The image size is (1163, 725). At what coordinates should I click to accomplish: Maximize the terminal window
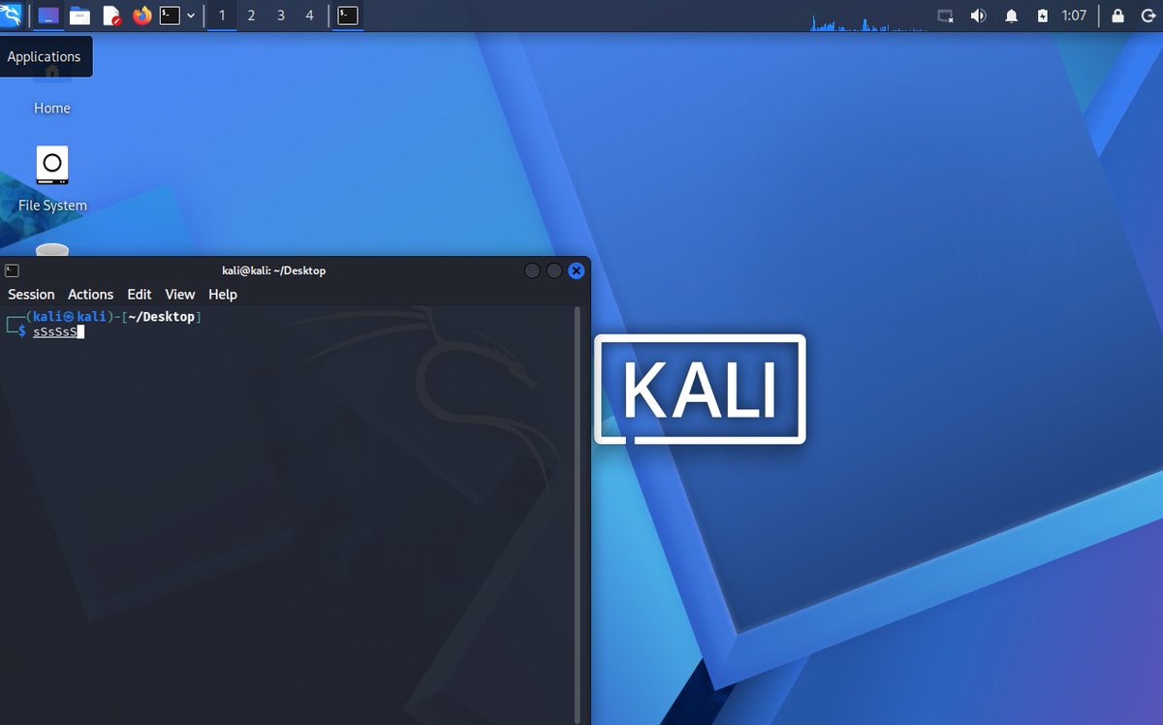[x=554, y=270]
